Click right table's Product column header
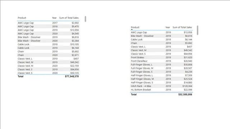The image size is (230, 129). point(135,27)
